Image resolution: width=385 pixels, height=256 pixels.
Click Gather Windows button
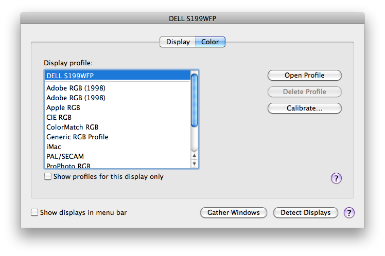234,213
